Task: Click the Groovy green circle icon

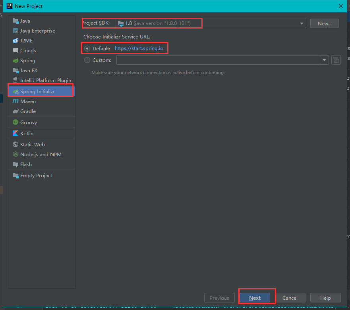Action: coord(15,122)
